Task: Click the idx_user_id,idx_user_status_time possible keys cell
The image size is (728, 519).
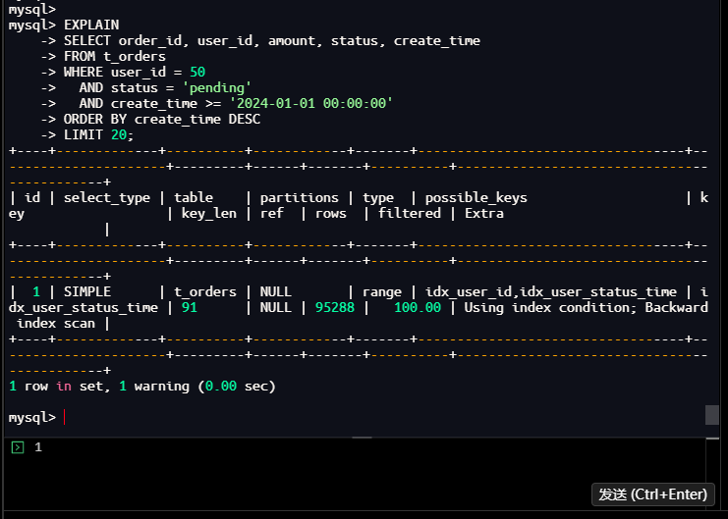Action: coord(551,291)
